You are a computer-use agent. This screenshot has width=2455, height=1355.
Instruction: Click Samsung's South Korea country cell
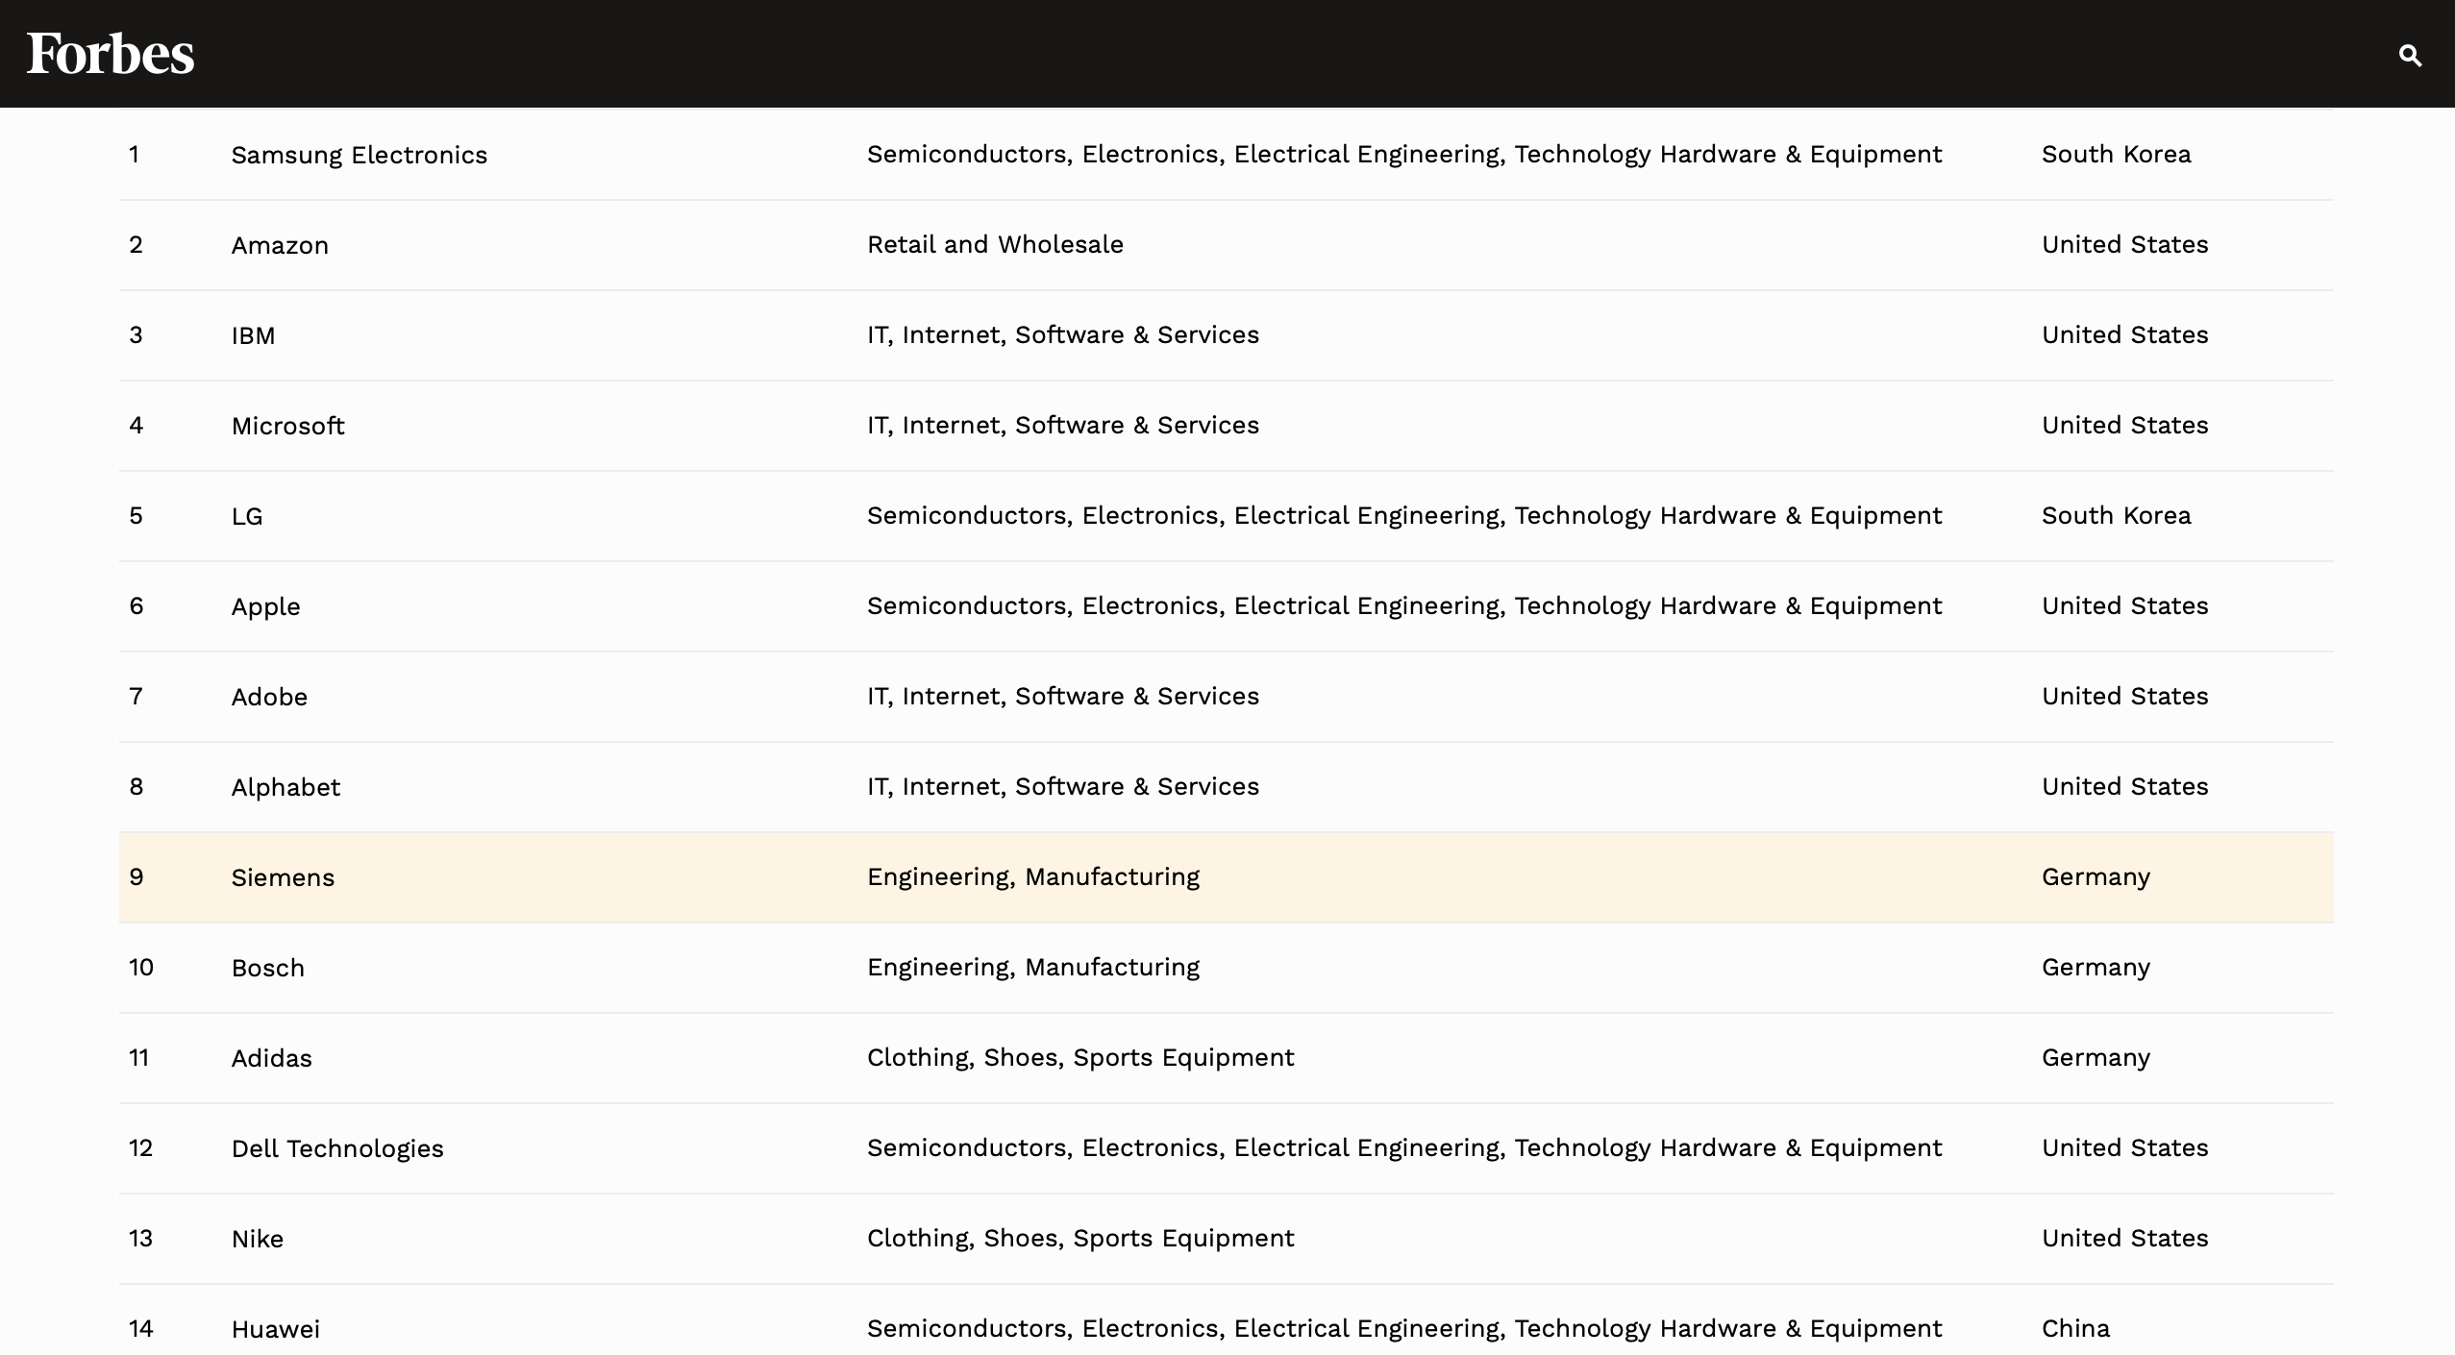click(x=2116, y=154)
